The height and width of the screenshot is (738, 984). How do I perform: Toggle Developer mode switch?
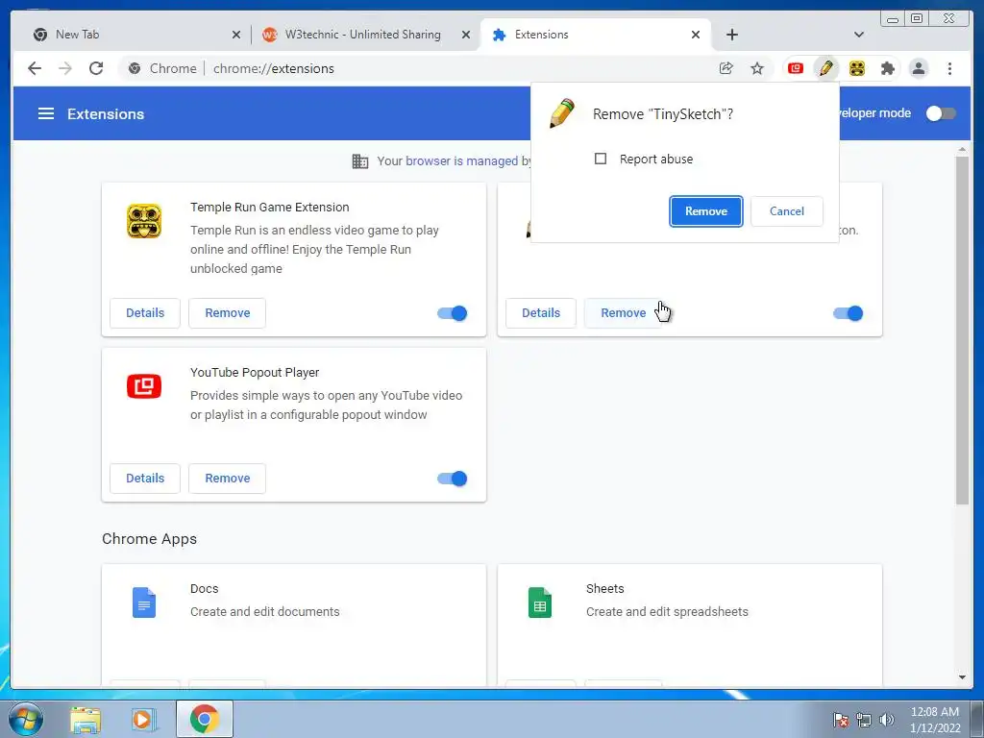942,113
